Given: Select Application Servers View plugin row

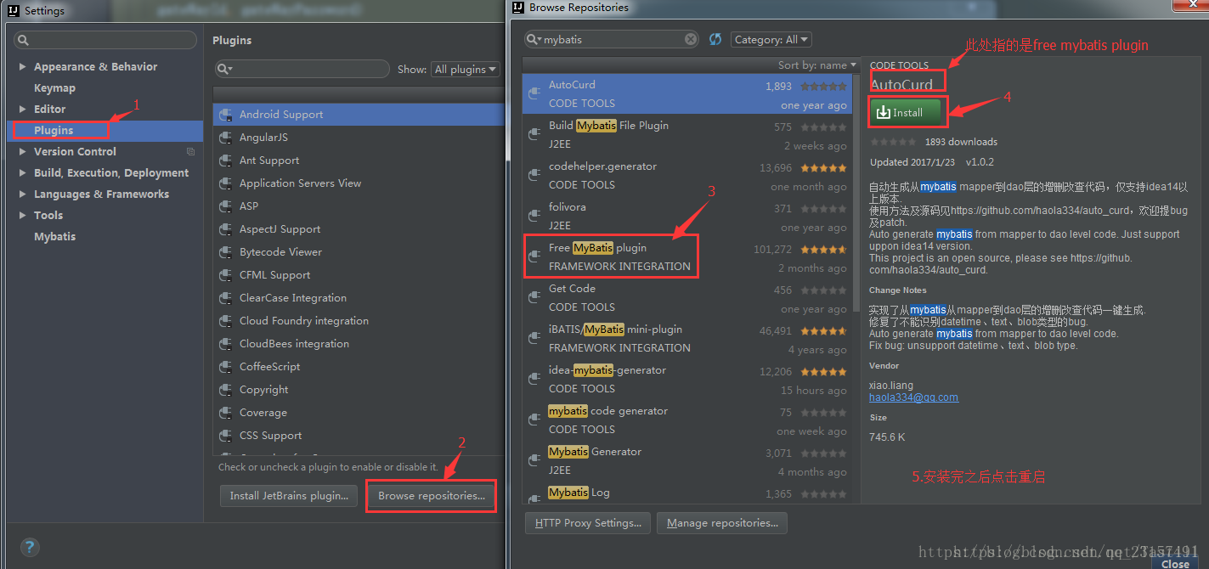Looking at the screenshot, I should point(359,183).
